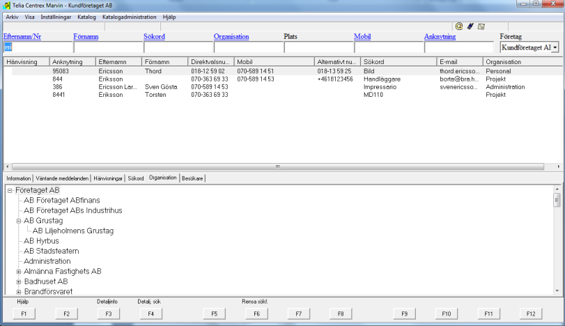The width and height of the screenshot is (565, 326).
Task: Click the results list horizontal scrollbar thumb
Action: pos(278,166)
